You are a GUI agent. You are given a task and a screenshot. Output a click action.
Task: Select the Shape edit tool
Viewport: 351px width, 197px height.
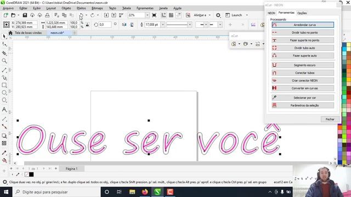click(4, 44)
